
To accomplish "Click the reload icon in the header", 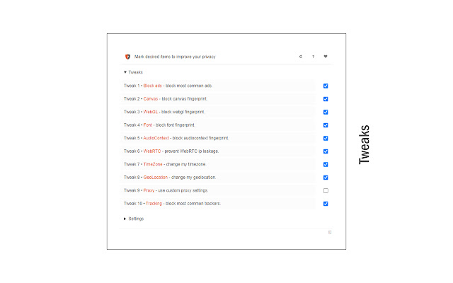I will 301,57.
